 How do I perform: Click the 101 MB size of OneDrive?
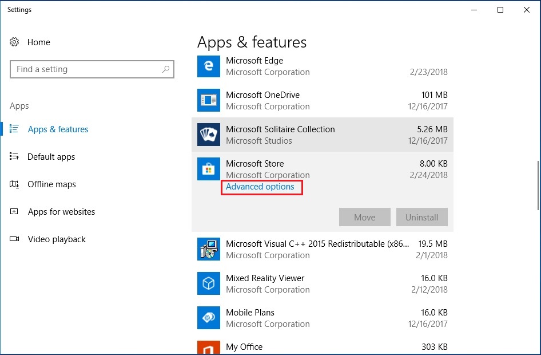435,95
